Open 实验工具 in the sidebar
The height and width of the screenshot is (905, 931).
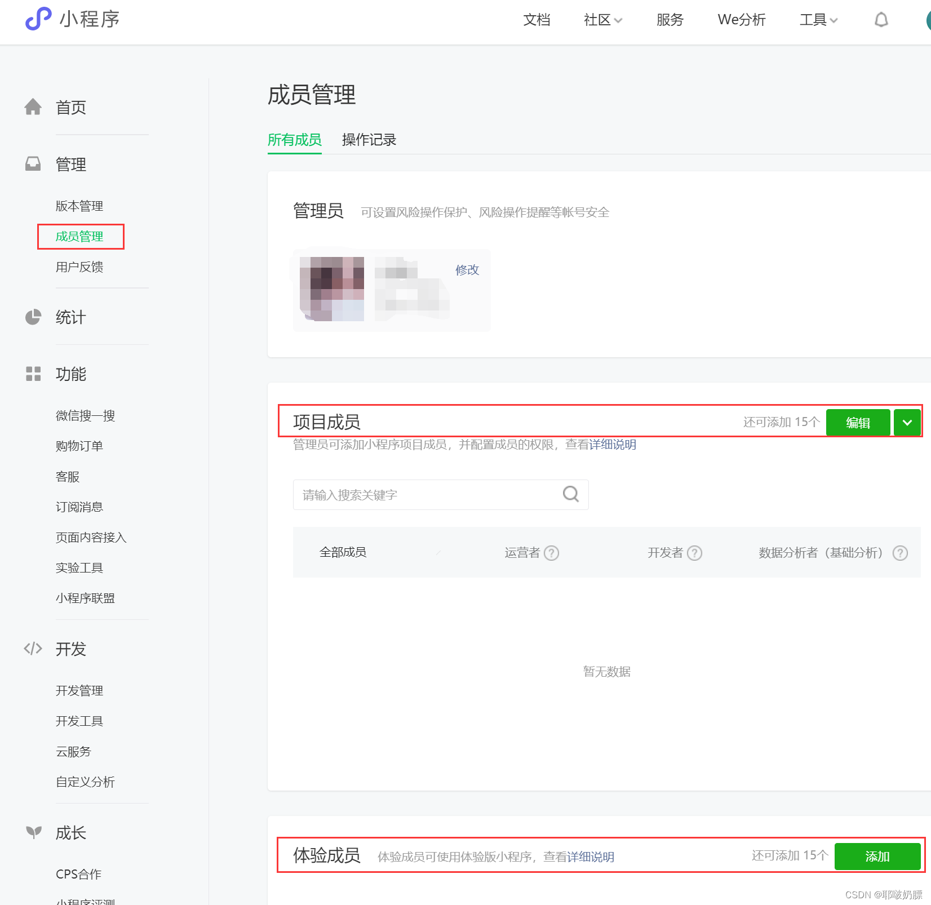tap(79, 568)
